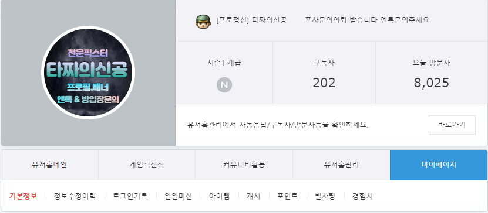Click the 바로가기 button
488x213 pixels.
[x=452, y=125]
